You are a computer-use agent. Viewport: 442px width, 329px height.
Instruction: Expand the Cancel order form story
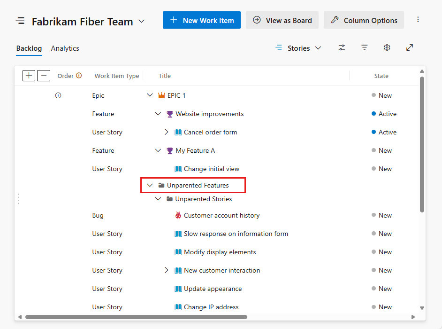[x=167, y=132]
